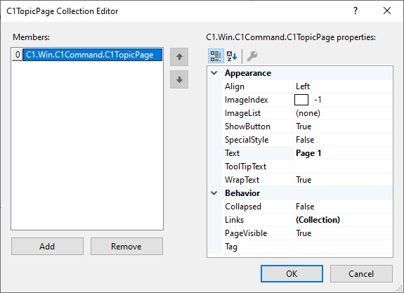The width and height of the screenshot is (404, 293).
Task: Confirm with the OK button
Action: 292,273
